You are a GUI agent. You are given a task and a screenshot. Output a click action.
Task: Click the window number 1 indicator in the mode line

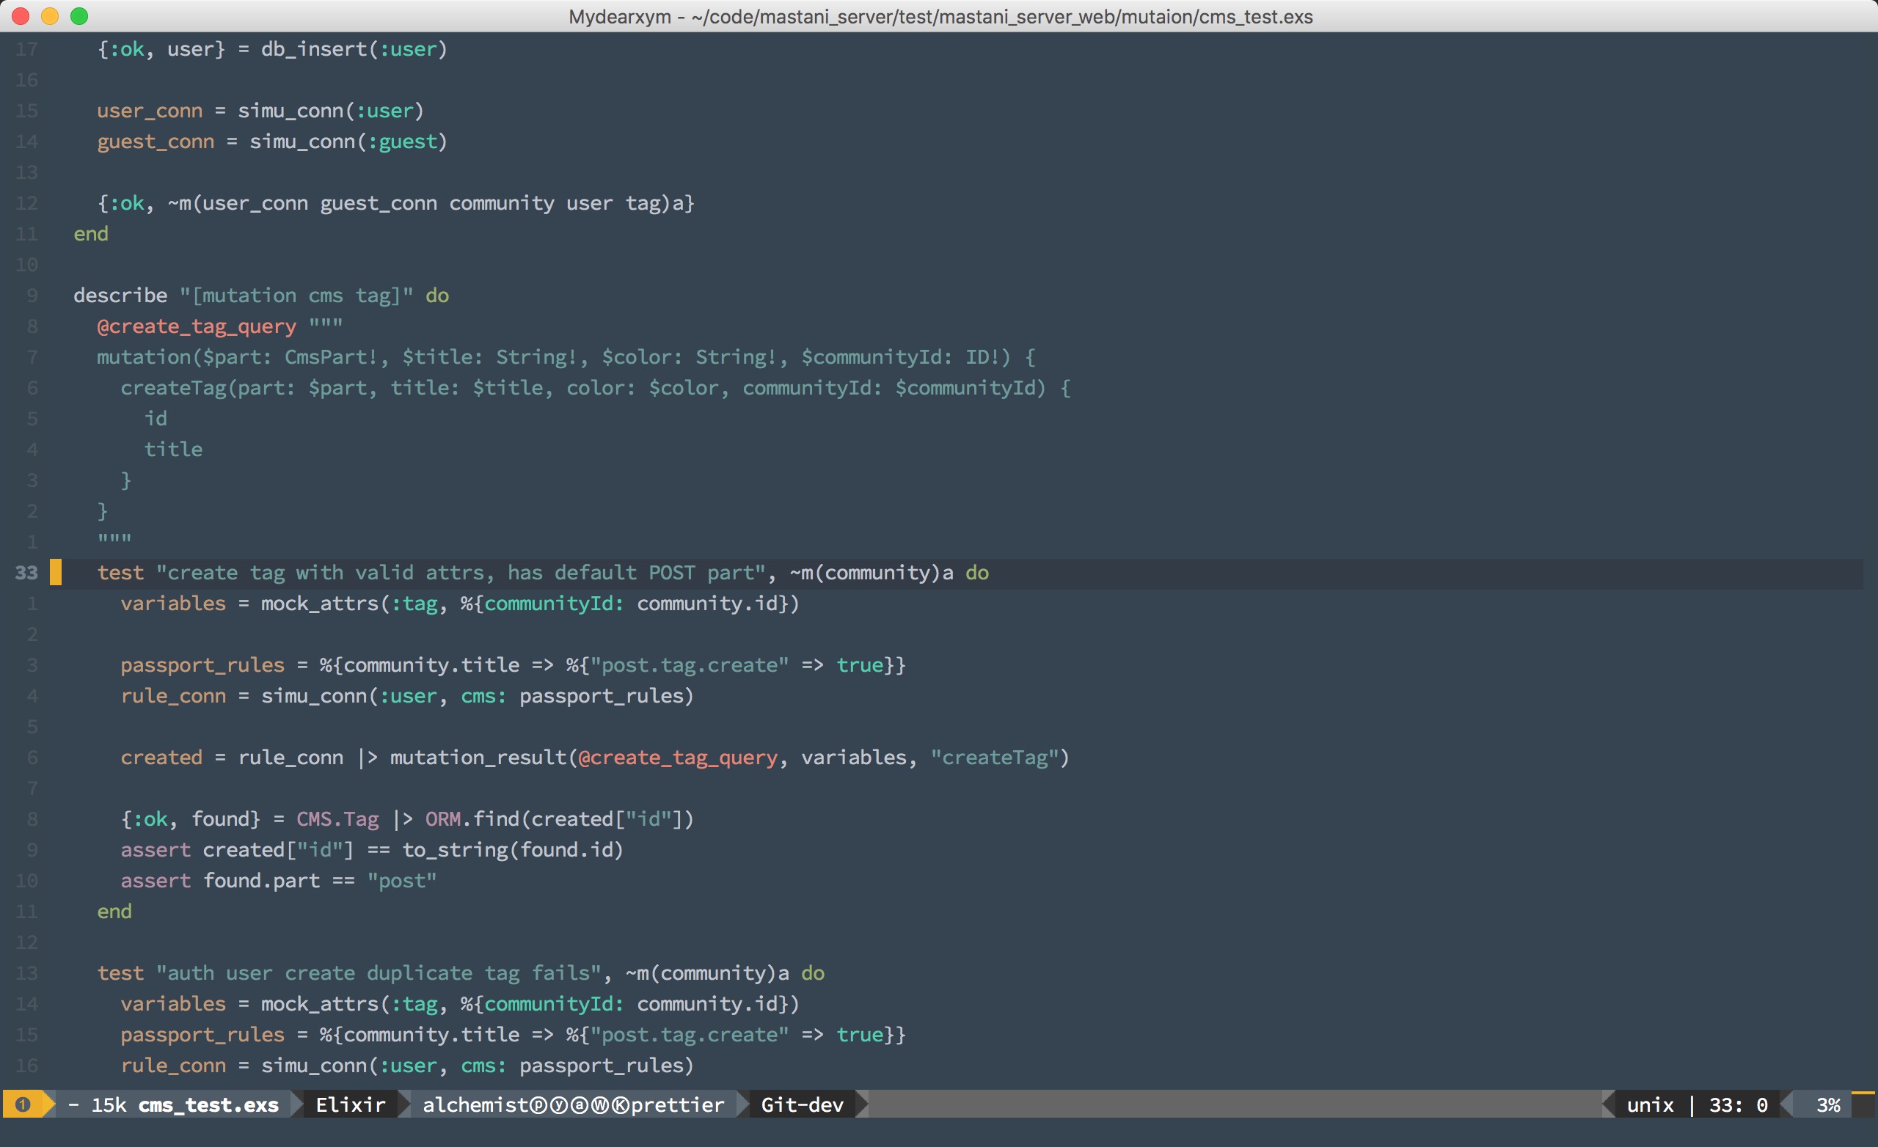23,1104
